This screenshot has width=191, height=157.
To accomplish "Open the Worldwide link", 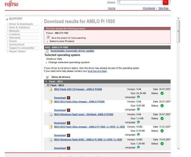I will tap(149, 8).
